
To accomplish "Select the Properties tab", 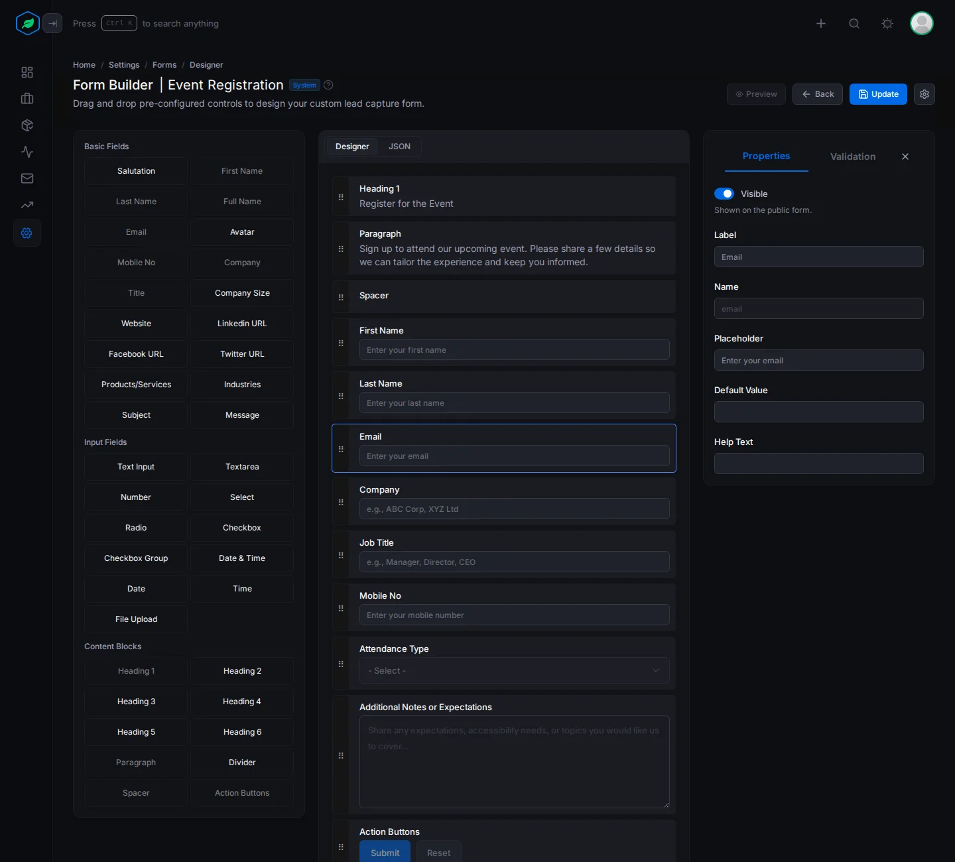I will [x=766, y=156].
